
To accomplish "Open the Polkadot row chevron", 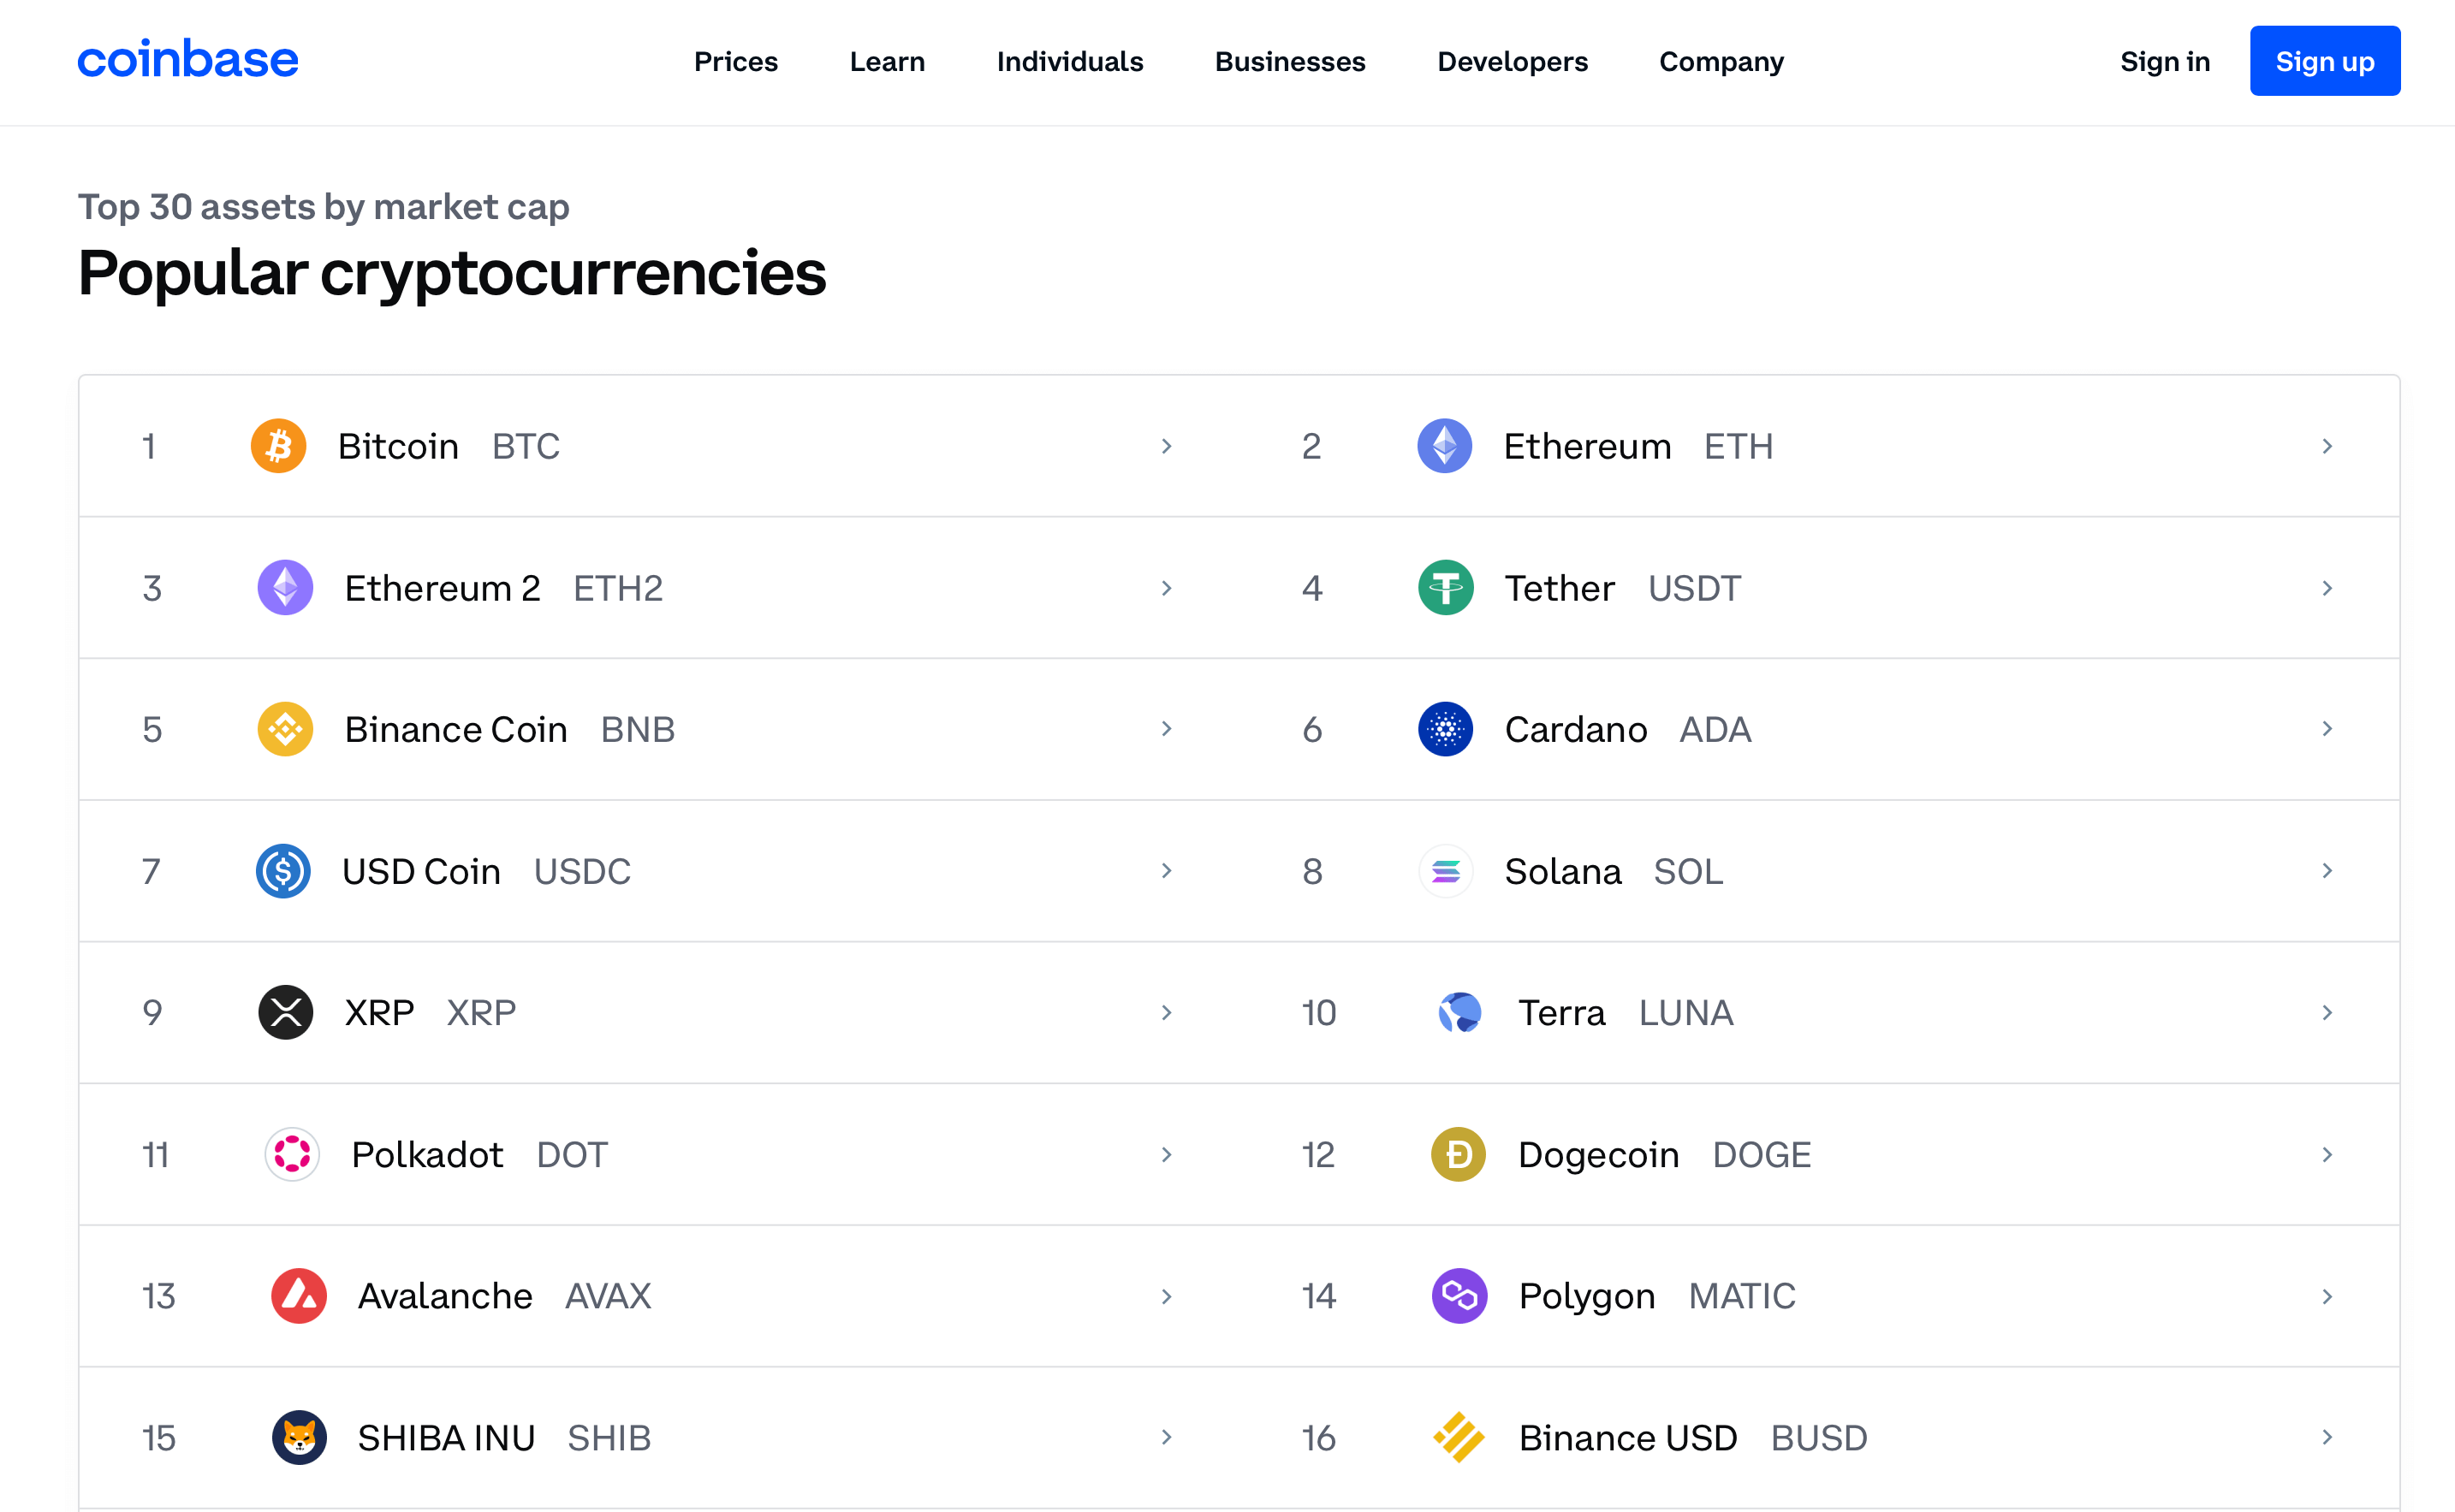I will [1167, 1155].
